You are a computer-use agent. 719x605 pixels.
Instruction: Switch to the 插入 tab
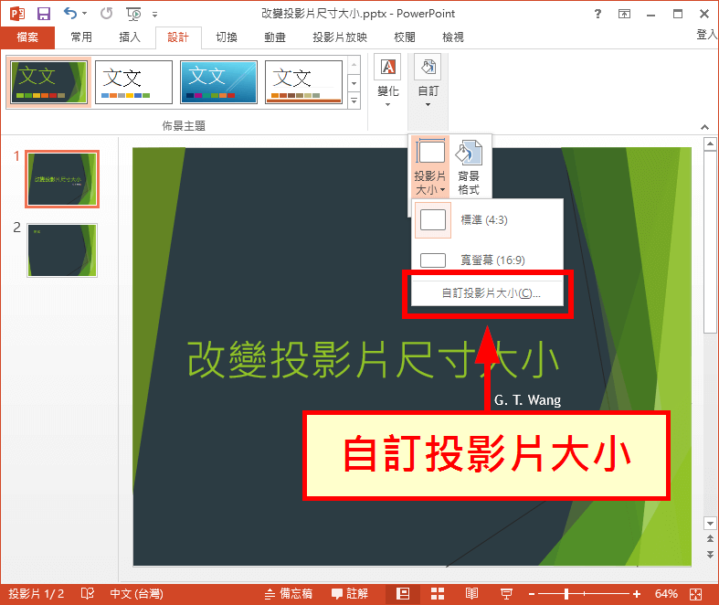point(130,37)
